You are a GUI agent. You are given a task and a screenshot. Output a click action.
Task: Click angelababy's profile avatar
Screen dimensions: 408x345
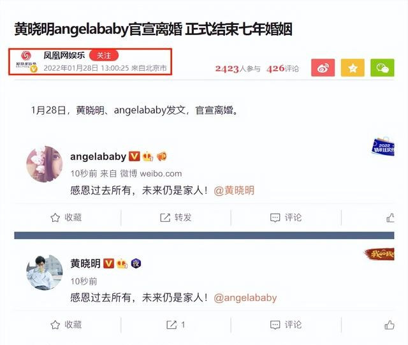(45, 164)
